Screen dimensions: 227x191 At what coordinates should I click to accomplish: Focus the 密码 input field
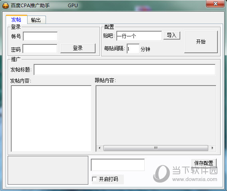(x=40, y=49)
